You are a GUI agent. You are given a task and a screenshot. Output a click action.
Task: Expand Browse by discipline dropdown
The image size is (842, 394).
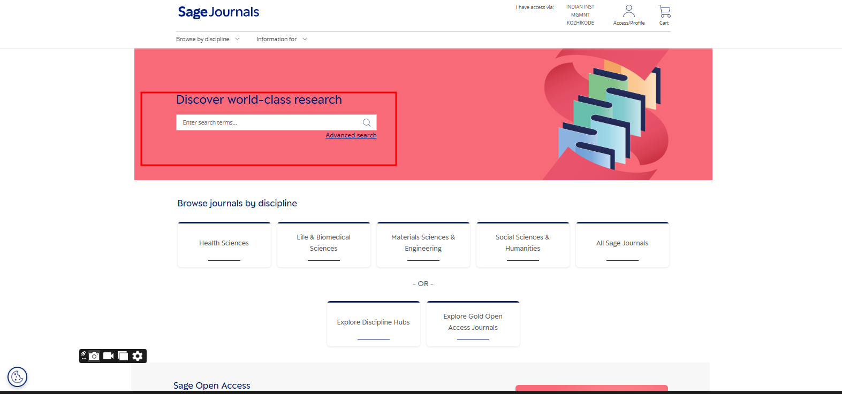[208, 39]
